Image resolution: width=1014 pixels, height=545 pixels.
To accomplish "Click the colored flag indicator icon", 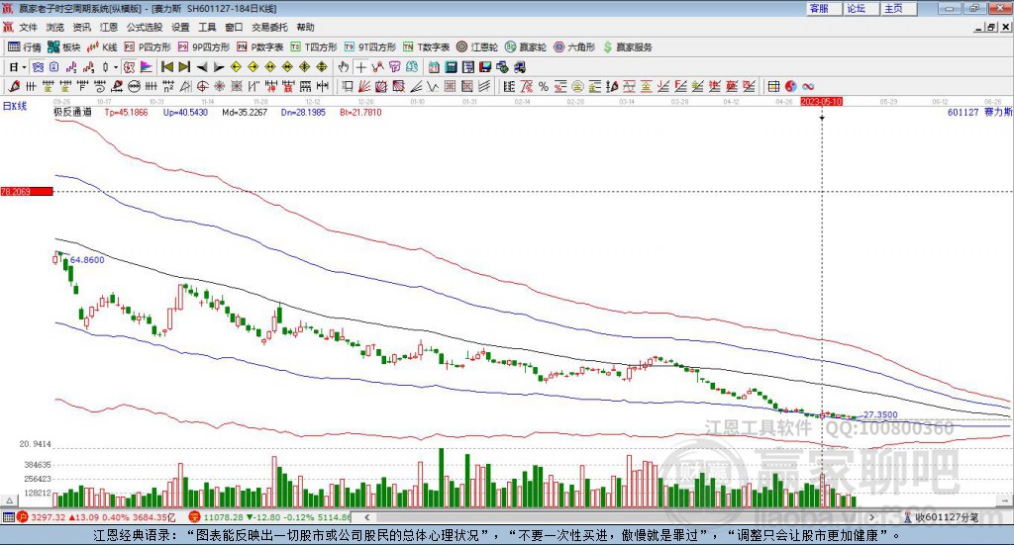I will coord(147,67).
